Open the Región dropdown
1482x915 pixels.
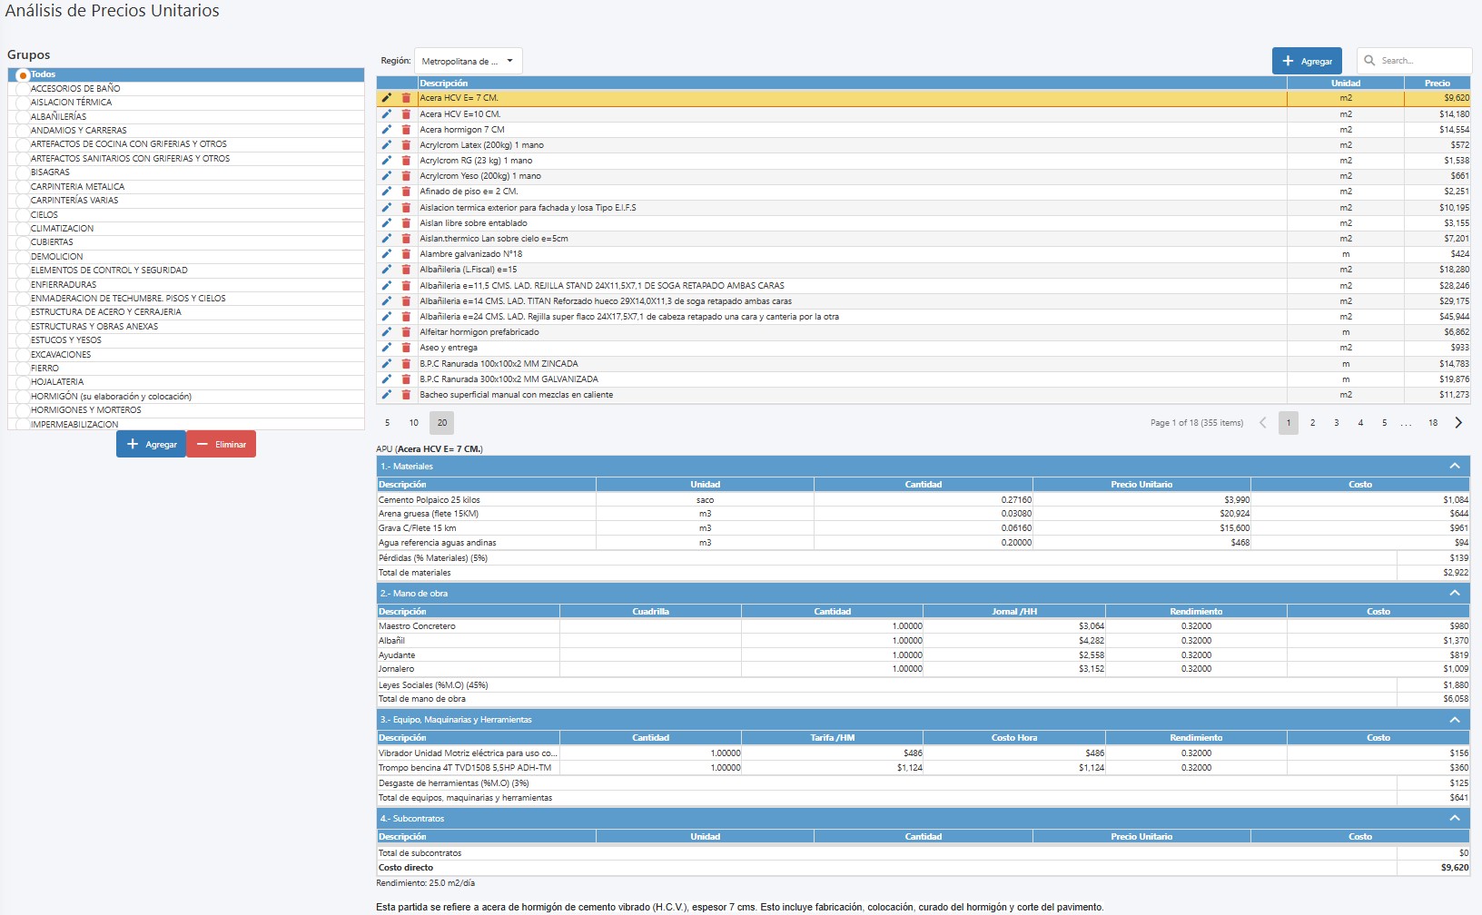pos(468,62)
